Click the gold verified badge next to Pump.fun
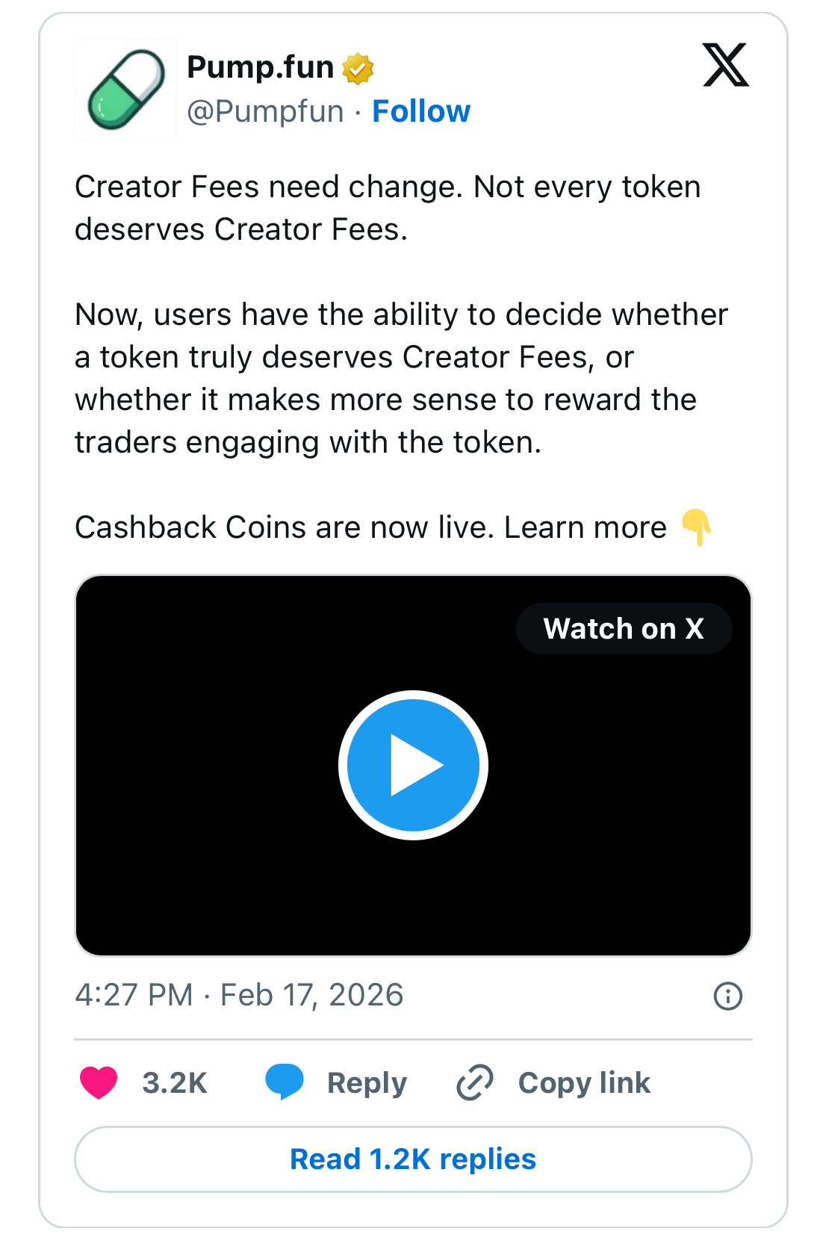The image size is (820, 1240). point(357,67)
